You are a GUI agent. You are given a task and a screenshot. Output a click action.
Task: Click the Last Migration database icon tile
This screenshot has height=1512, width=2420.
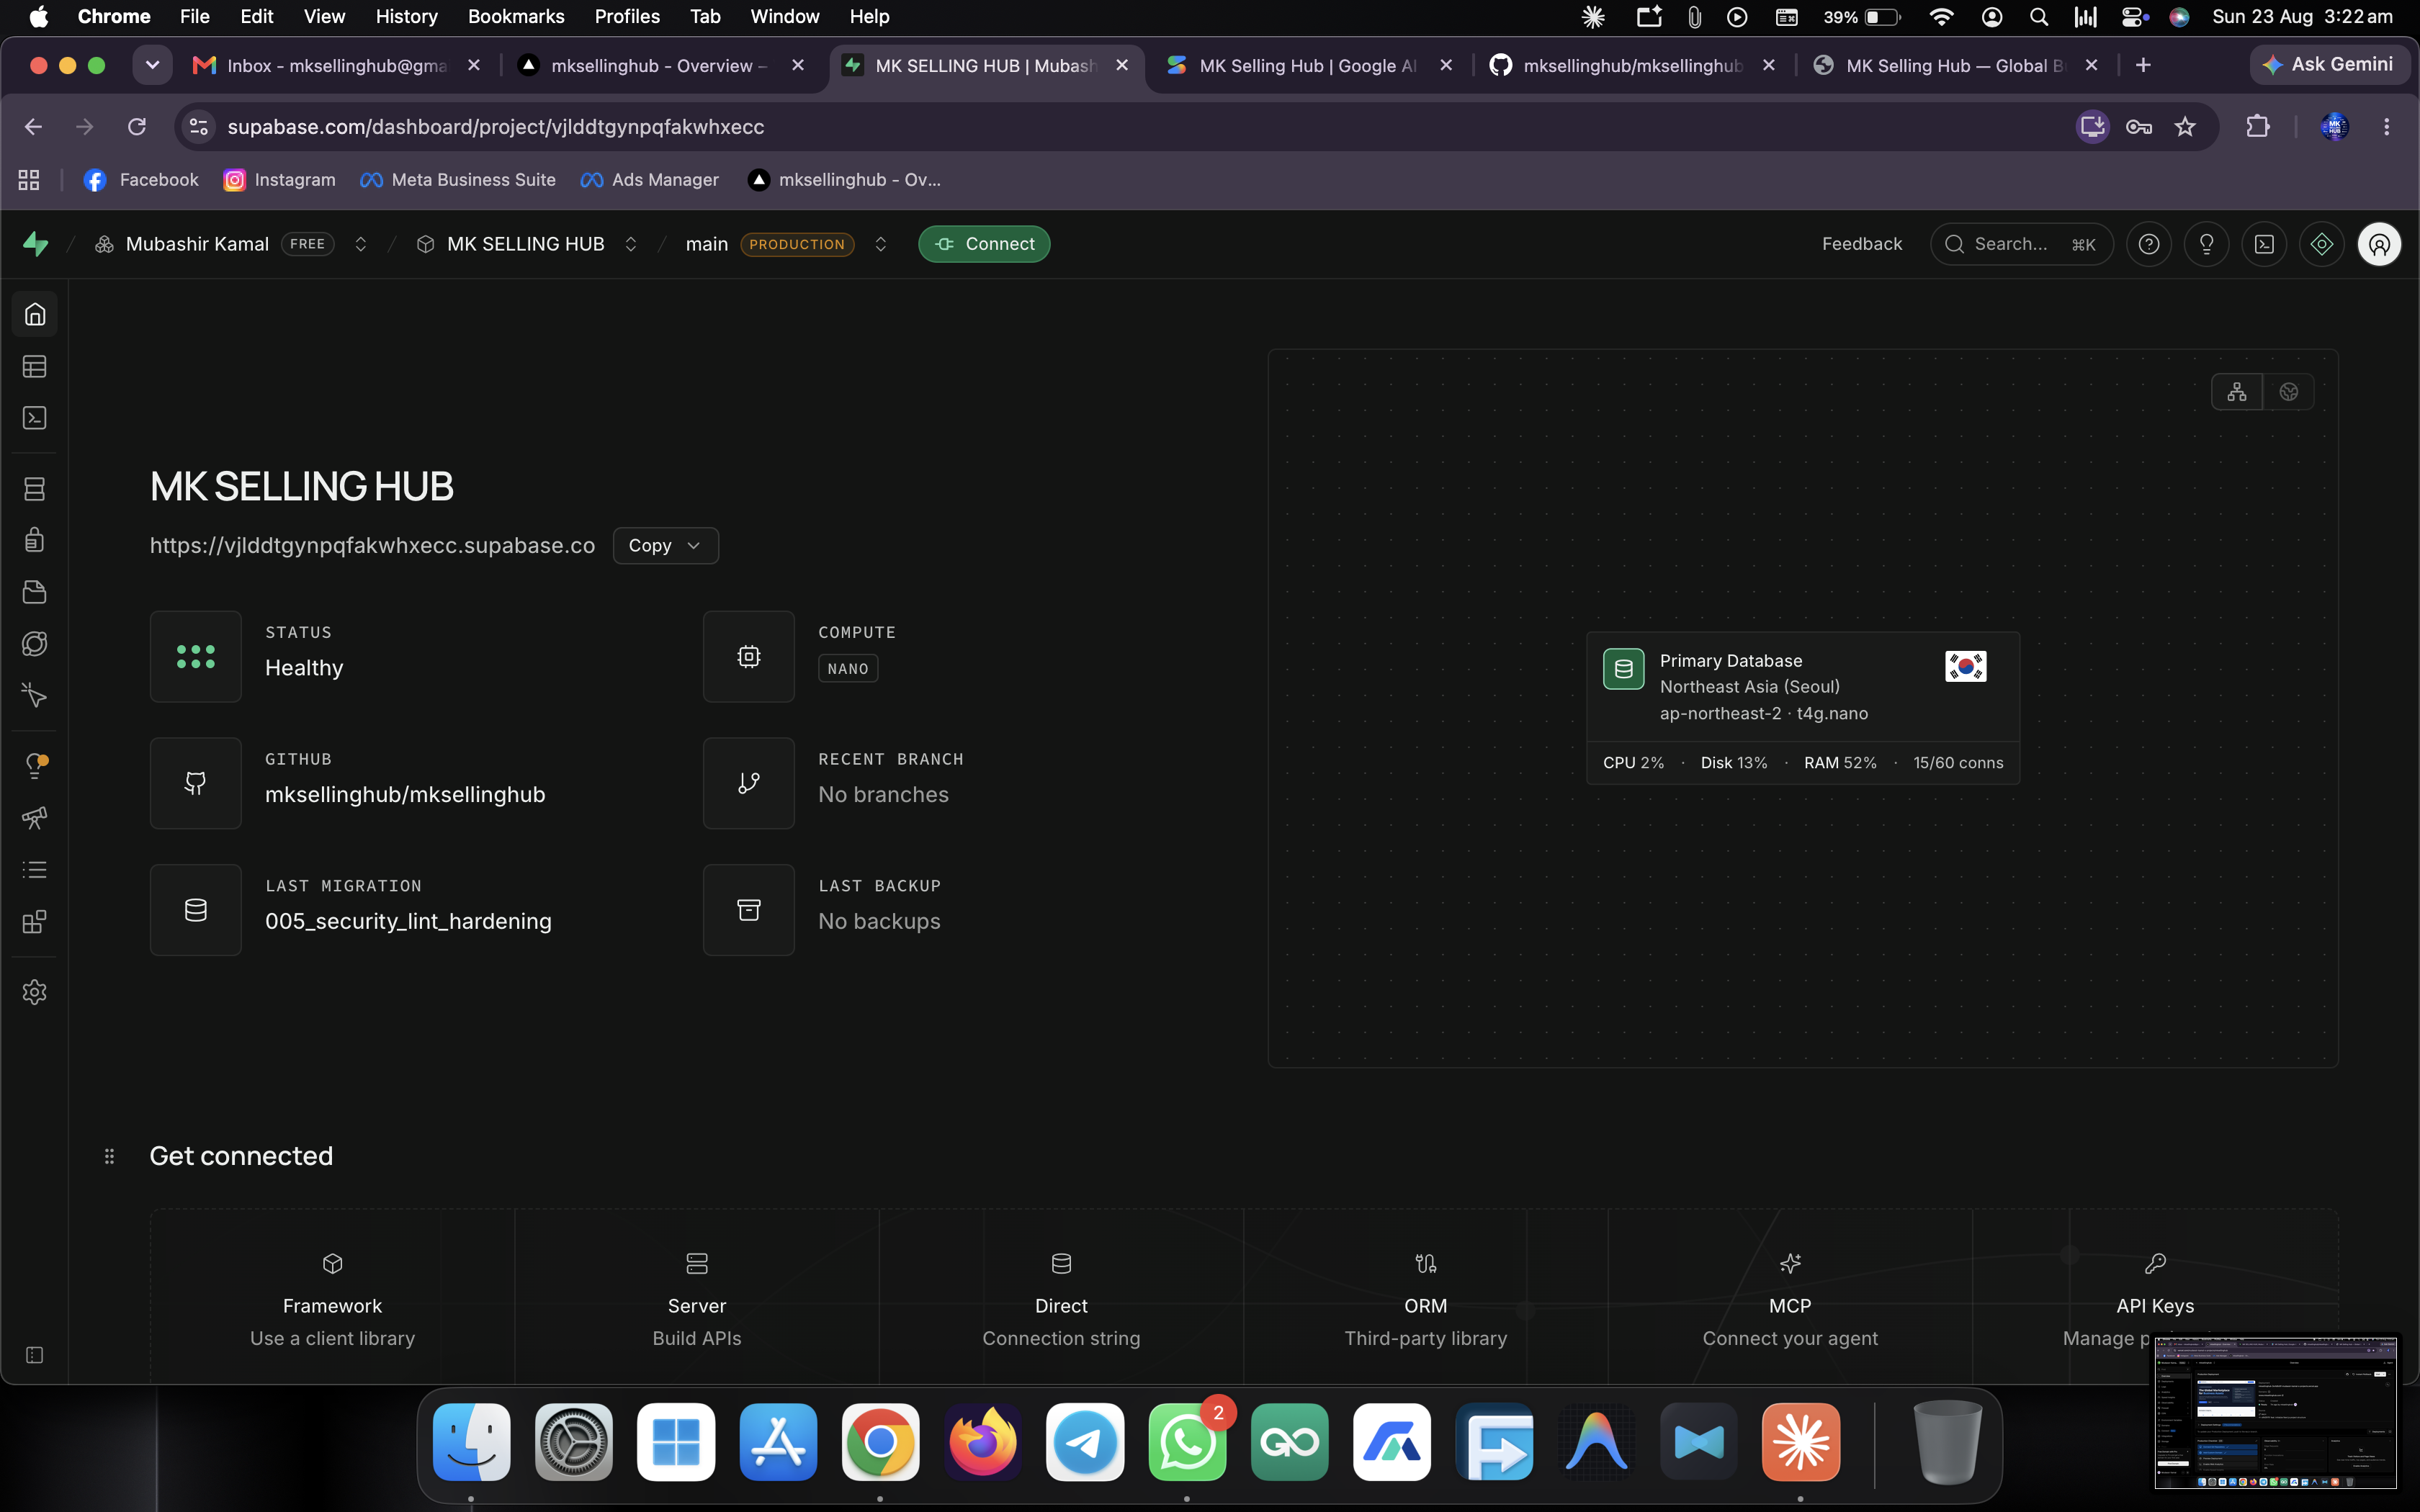coord(196,910)
